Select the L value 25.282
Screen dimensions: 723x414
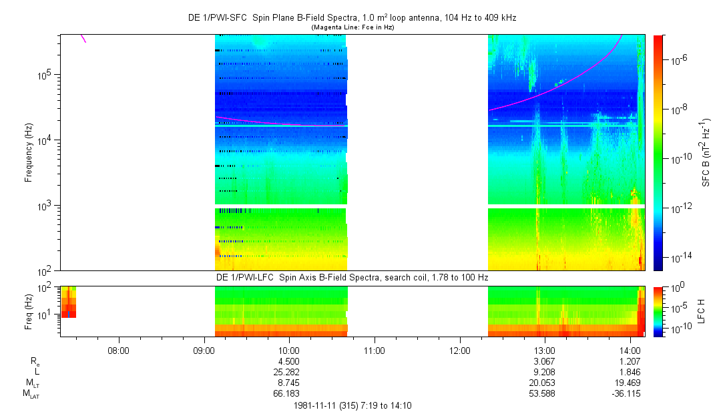coord(288,371)
